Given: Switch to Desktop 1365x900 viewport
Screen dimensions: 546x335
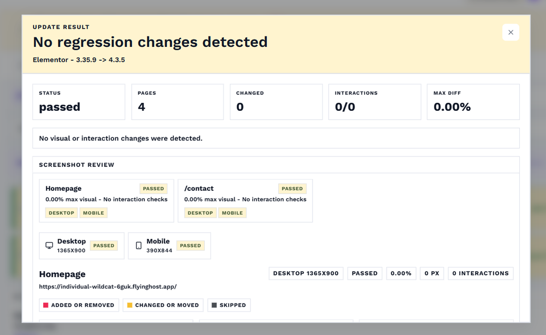Looking at the screenshot, I should coord(82,246).
